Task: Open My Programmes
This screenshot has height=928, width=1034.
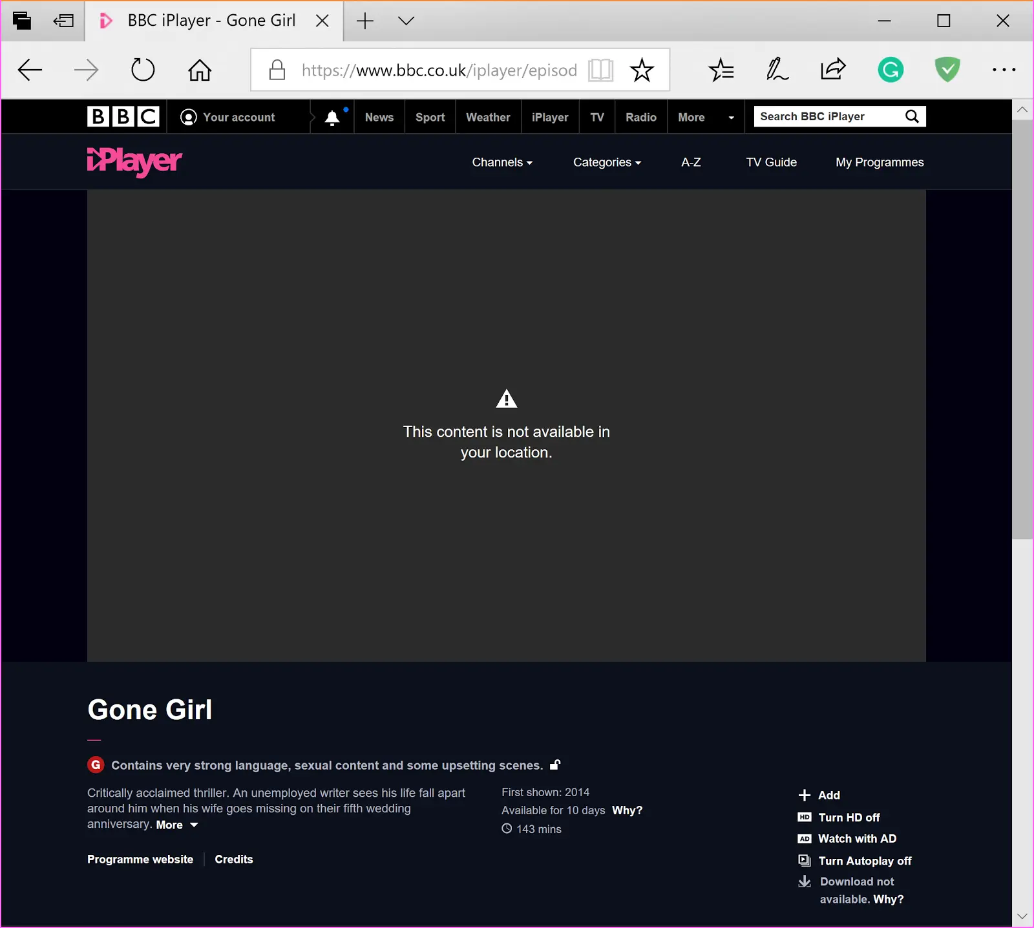Action: pyautogui.click(x=880, y=162)
